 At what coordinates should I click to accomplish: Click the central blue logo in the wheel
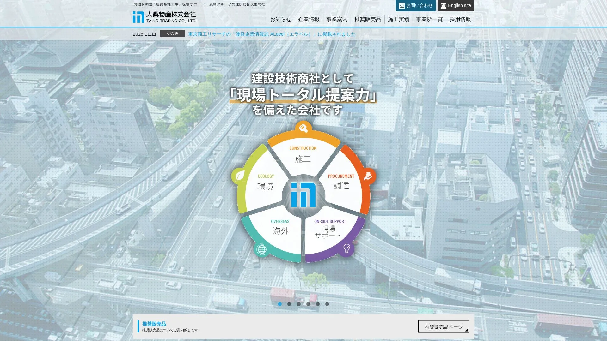coord(303,195)
